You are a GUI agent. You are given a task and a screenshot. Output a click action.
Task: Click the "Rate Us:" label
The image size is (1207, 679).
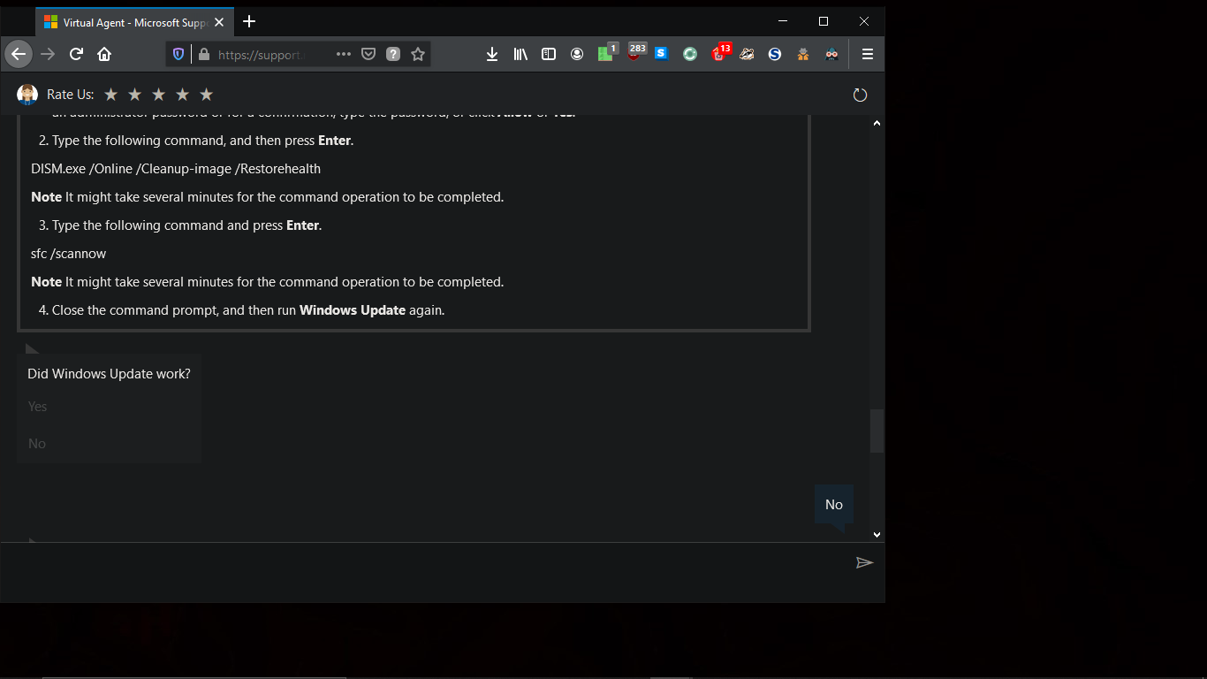70,95
